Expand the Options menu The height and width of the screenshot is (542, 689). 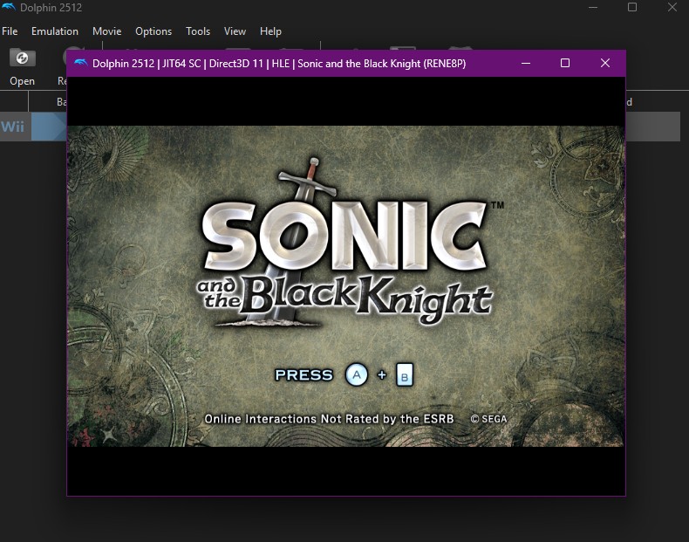click(x=153, y=31)
